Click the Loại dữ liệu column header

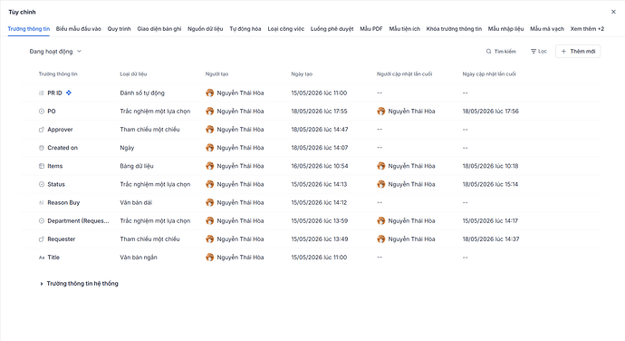133,73
